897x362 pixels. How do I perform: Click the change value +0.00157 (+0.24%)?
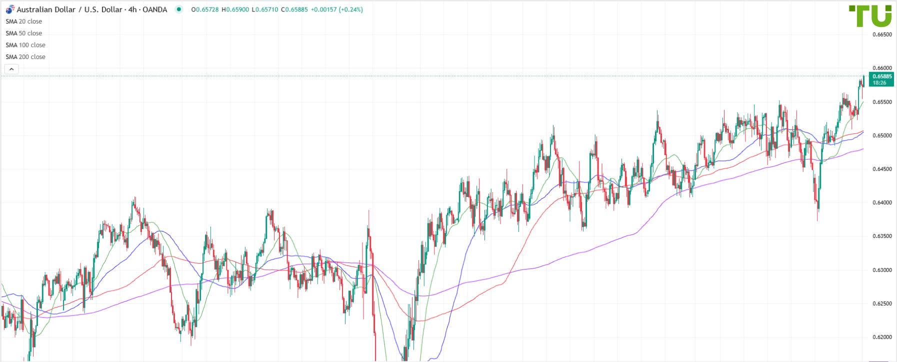click(x=337, y=9)
